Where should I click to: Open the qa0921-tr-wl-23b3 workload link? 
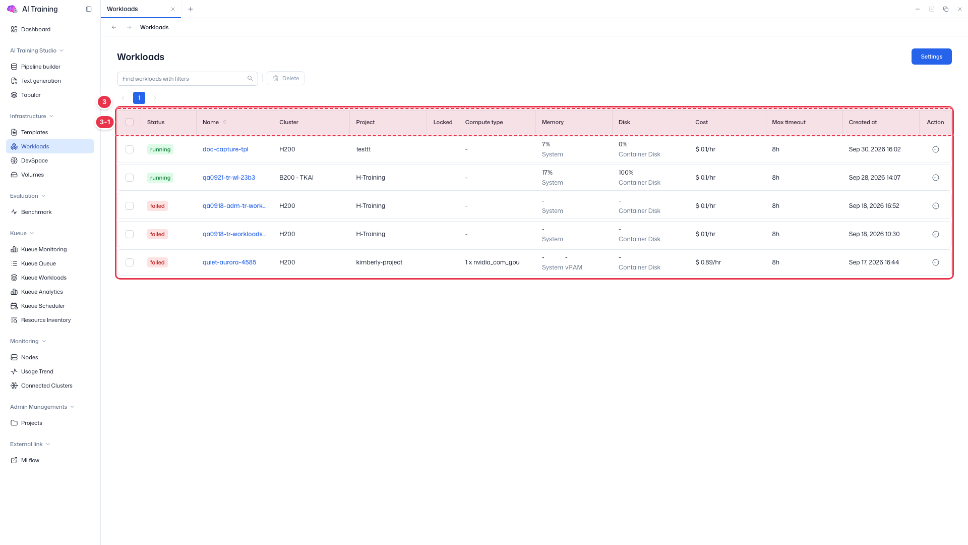pyautogui.click(x=229, y=178)
